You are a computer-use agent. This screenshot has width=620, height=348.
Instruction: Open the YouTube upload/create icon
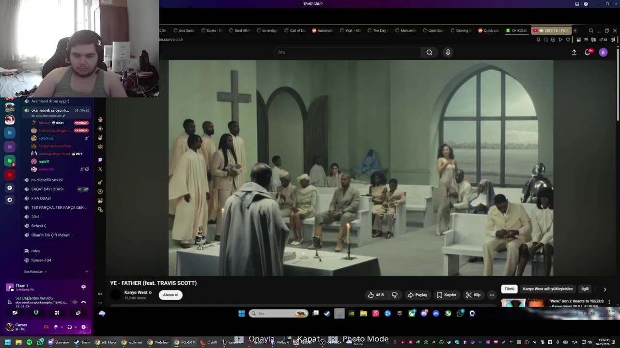click(574, 52)
